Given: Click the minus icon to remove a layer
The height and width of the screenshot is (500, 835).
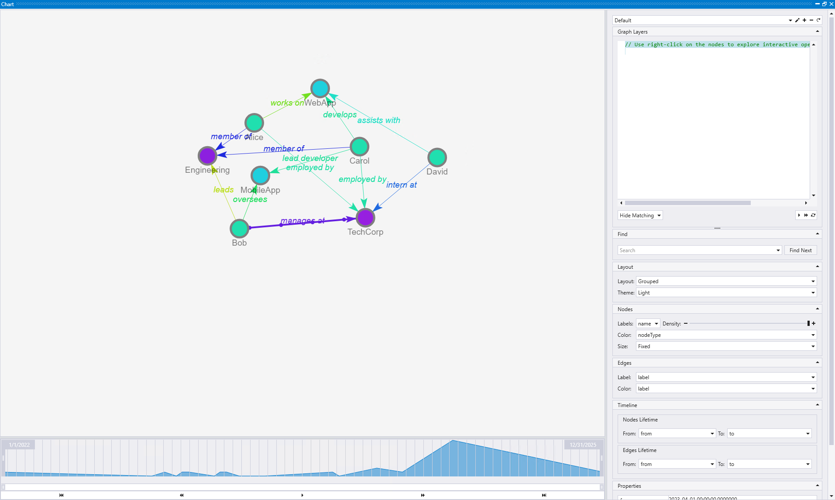Looking at the screenshot, I should pos(811,20).
